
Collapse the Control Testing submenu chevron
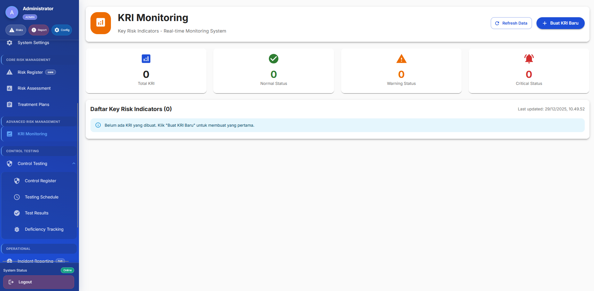(74, 163)
